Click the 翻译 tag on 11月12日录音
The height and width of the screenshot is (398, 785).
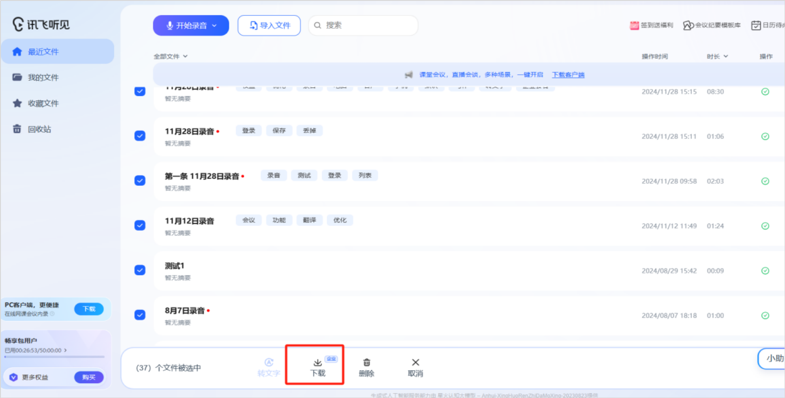point(309,220)
